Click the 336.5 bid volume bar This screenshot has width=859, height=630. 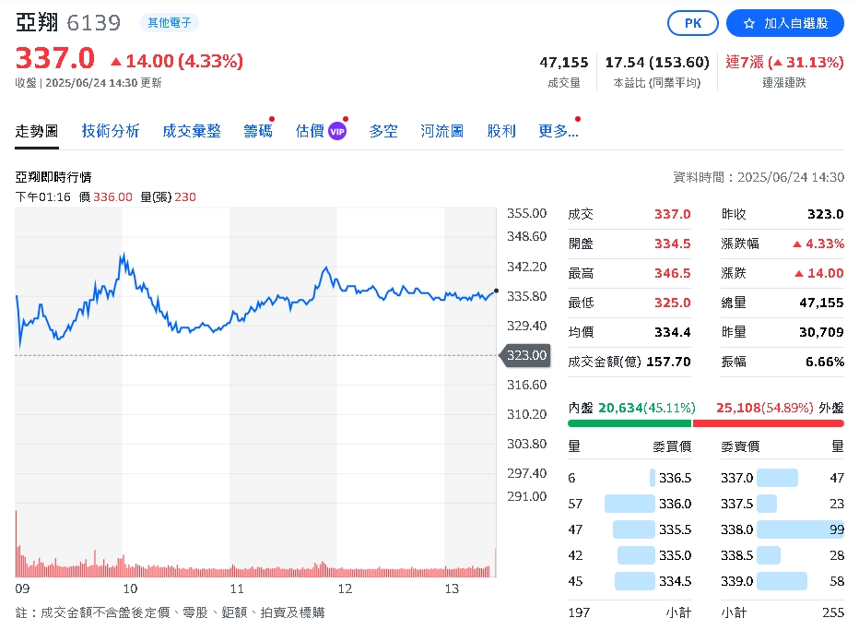click(654, 478)
